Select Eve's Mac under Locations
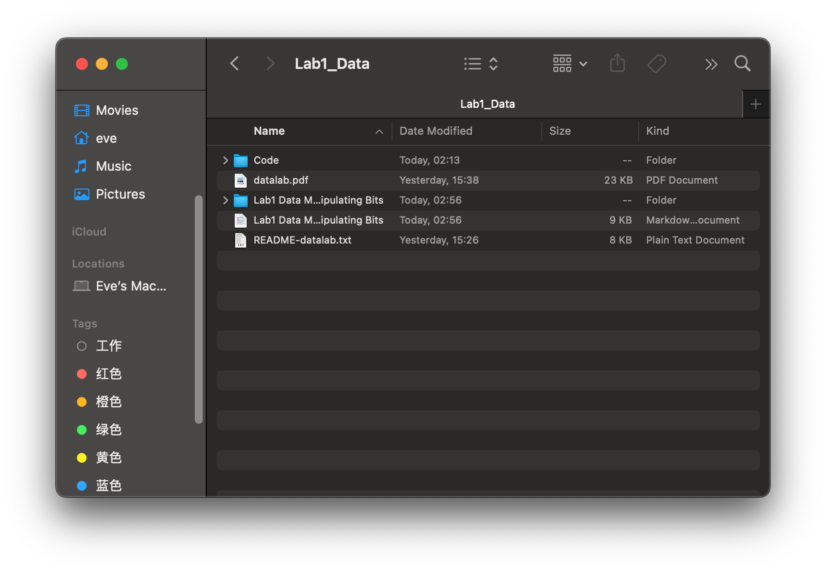 (x=130, y=285)
